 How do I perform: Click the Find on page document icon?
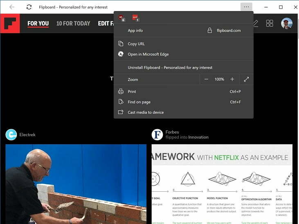tap(121, 102)
